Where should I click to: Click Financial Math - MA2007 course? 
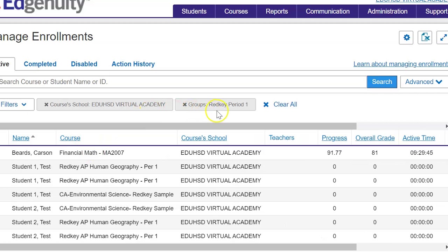(92, 153)
